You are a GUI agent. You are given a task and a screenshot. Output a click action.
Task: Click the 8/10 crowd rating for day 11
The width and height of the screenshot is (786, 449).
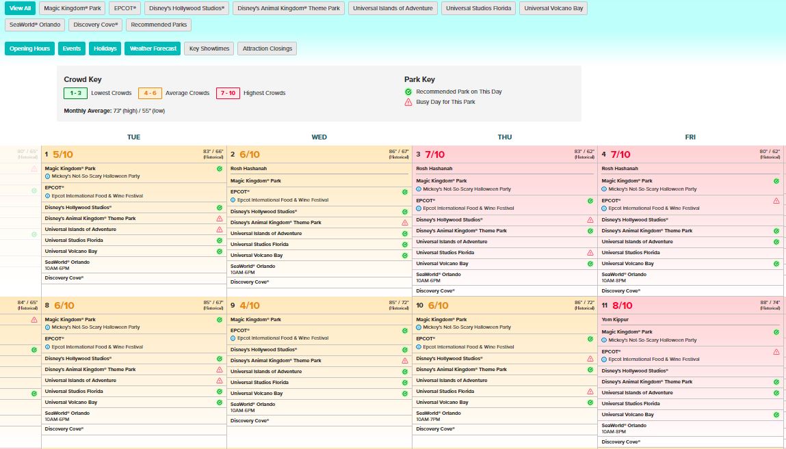coord(622,305)
